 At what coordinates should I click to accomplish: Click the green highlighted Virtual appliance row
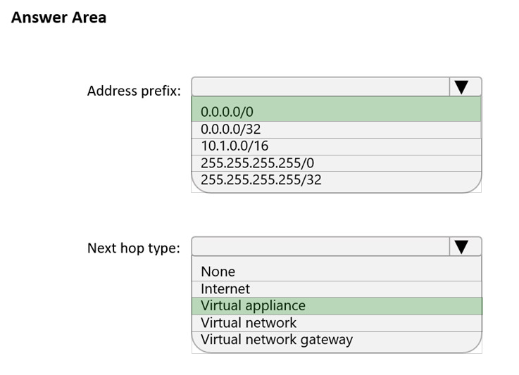337,306
